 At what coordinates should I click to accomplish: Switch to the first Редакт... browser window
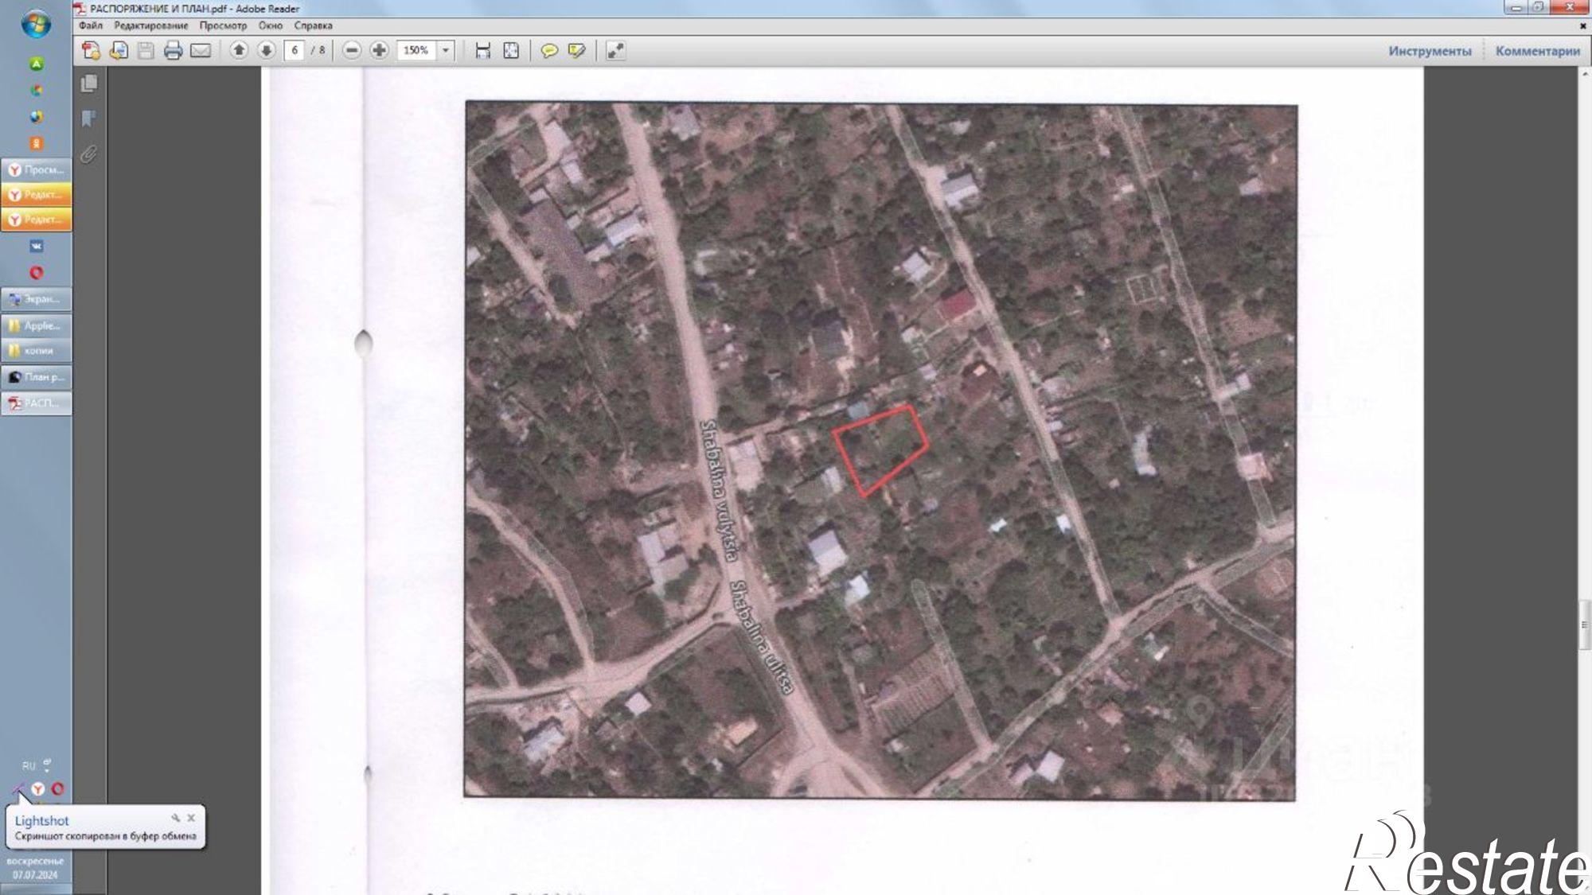point(36,194)
